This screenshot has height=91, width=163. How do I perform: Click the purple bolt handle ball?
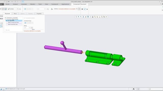(62, 43)
